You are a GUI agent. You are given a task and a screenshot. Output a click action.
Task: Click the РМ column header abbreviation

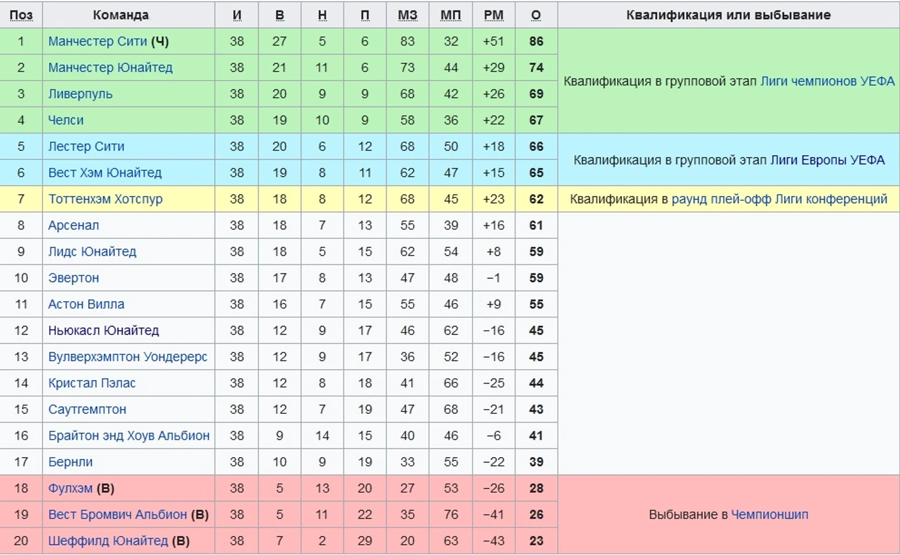pyautogui.click(x=493, y=15)
